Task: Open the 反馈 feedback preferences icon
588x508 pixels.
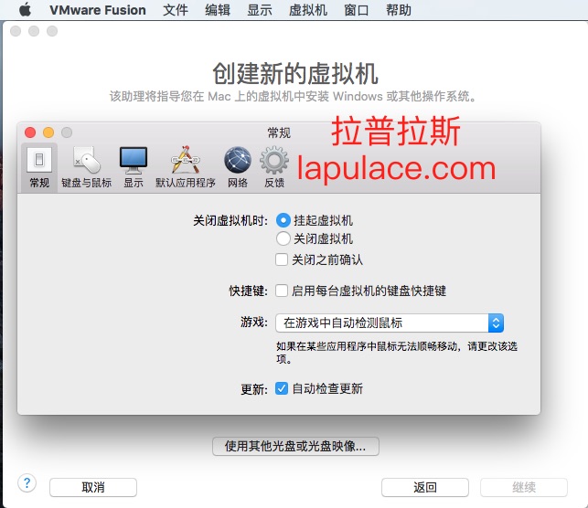Action: (x=274, y=166)
